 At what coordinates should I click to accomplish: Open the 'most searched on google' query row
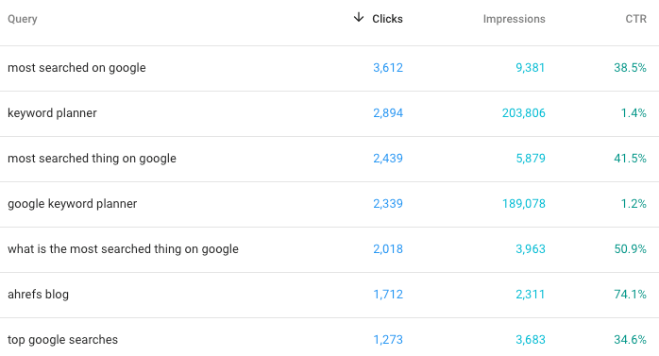(x=329, y=68)
